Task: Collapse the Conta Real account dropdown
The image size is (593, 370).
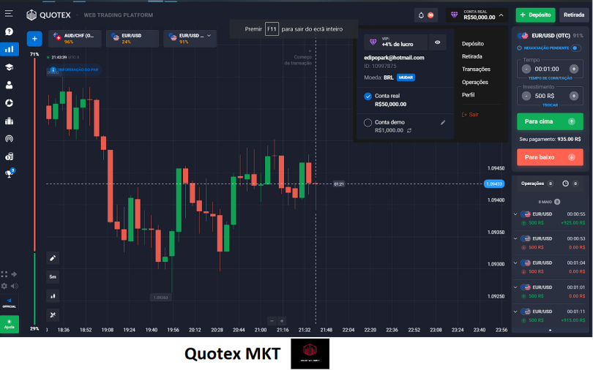Action: pyautogui.click(x=501, y=15)
